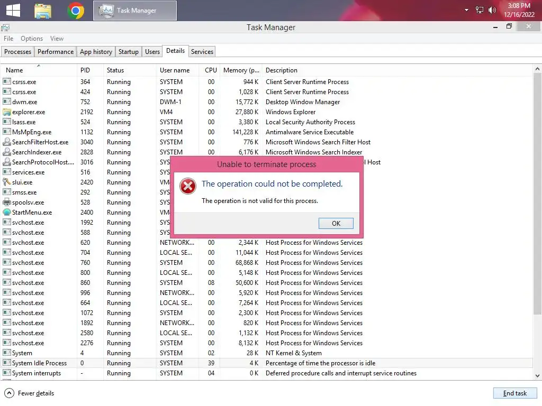Click the slui.exe keys icon
The width and height of the screenshot is (542, 406).
6,182
